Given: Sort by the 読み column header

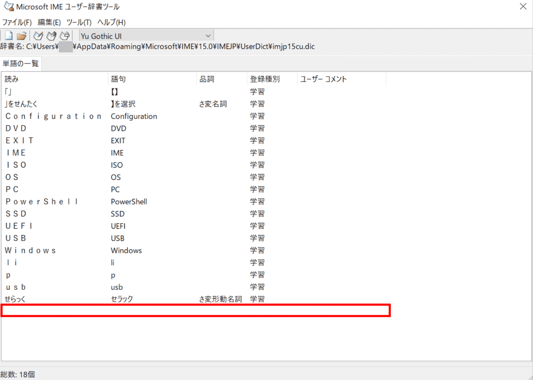Looking at the screenshot, I should [55, 79].
